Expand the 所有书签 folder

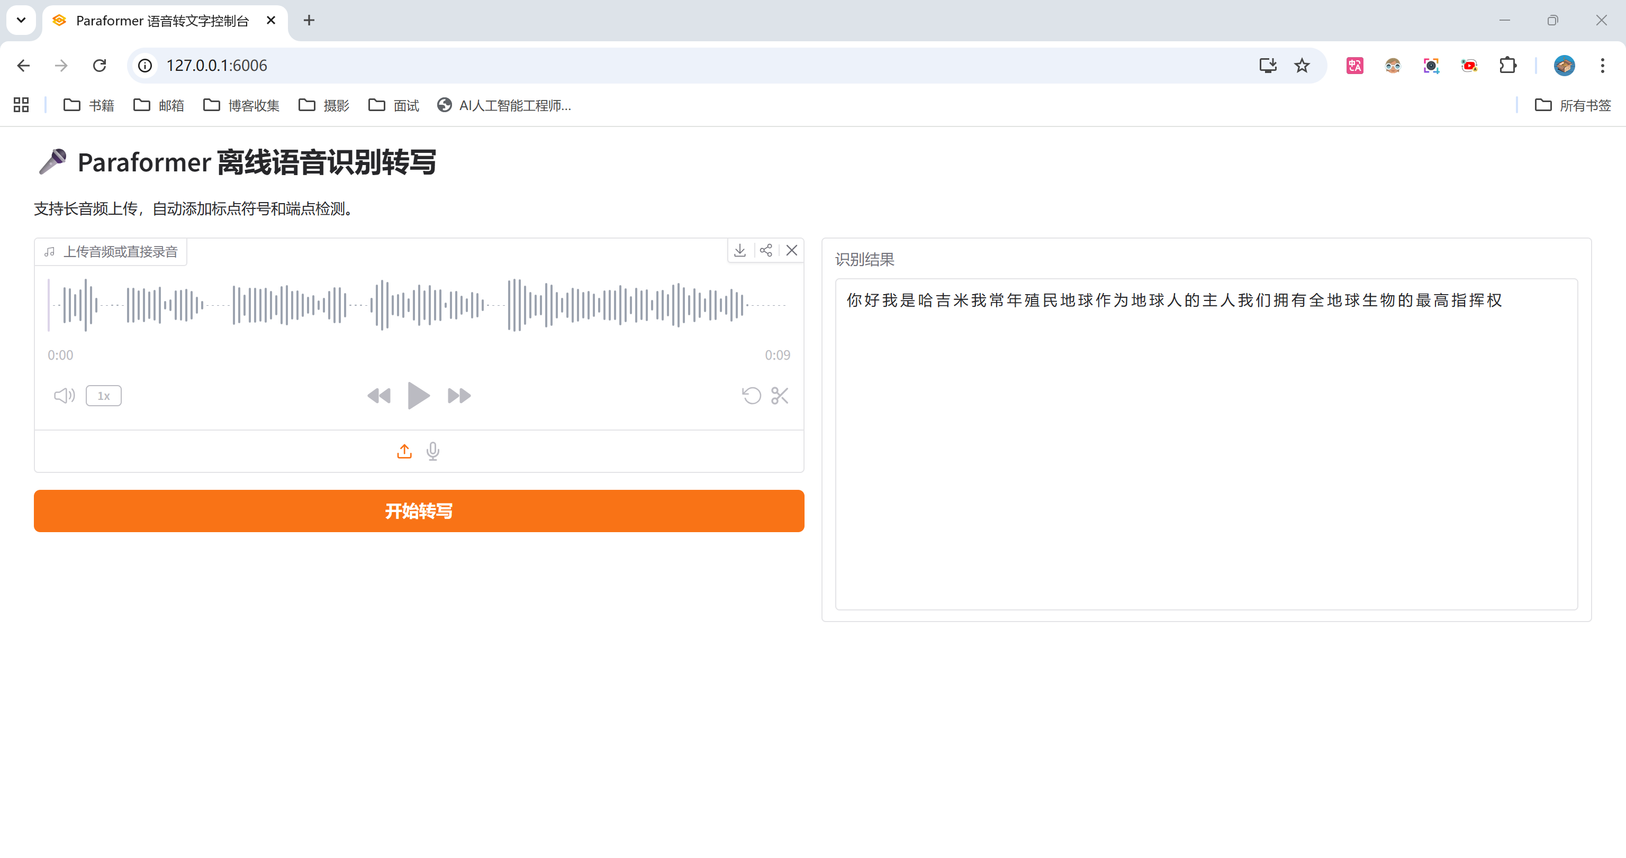coord(1573,105)
